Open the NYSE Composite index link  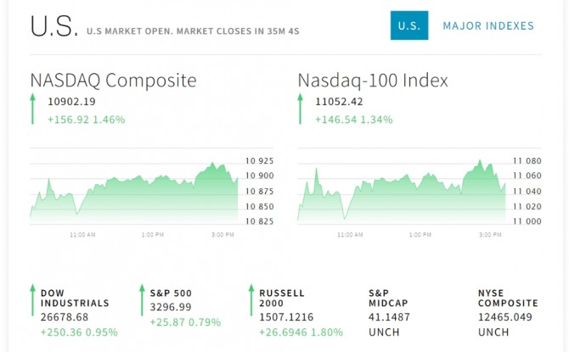508,298
